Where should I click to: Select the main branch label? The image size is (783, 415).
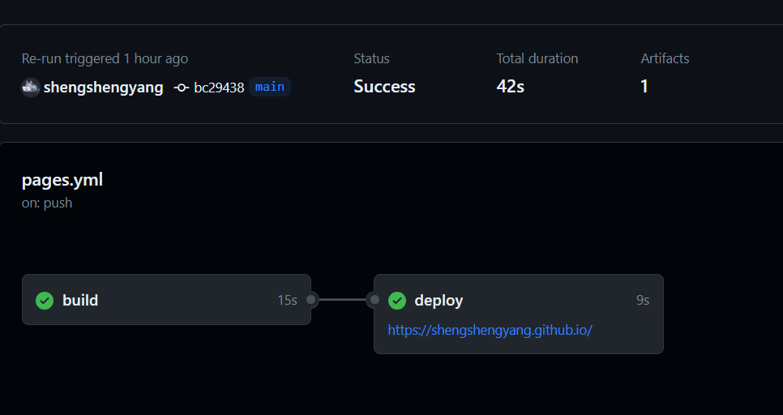click(x=270, y=87)
